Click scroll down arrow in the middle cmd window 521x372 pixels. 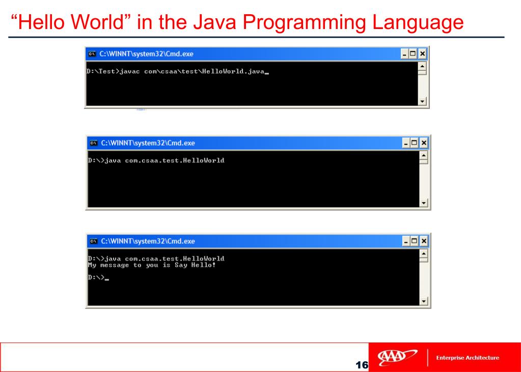point(423,203)
